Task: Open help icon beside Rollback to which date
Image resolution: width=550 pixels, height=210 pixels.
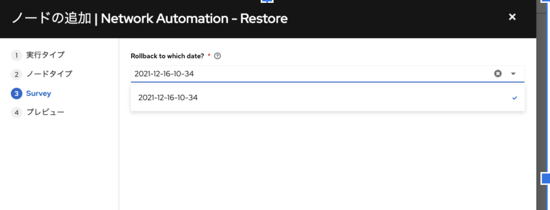Action: pyautogui.click(x=218, y=56)
